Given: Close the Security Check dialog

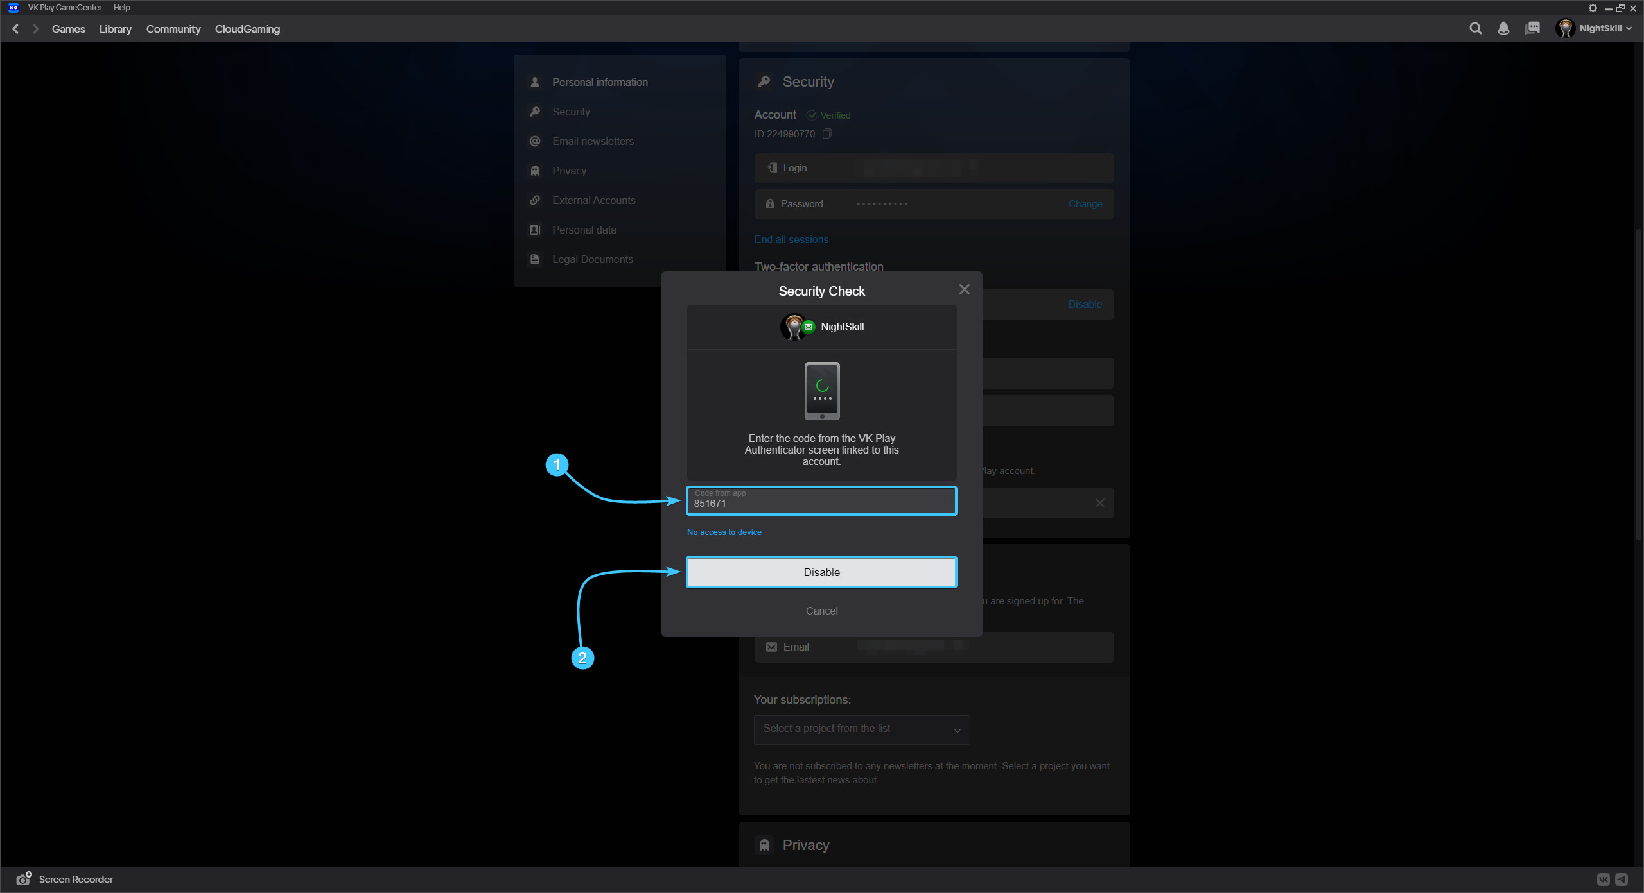Looking at the screenshot, I should 964,289.
